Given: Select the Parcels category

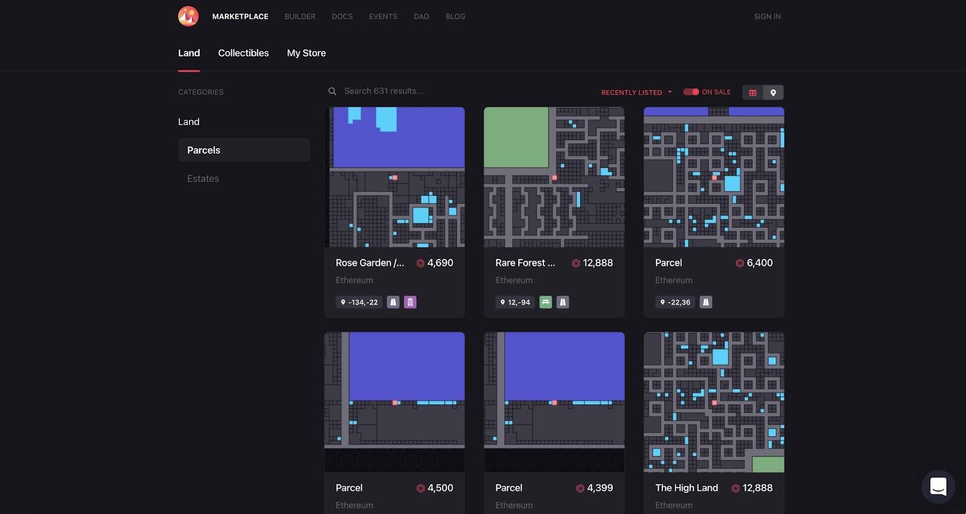Looking at the screenshot, I should pos(244,150).
